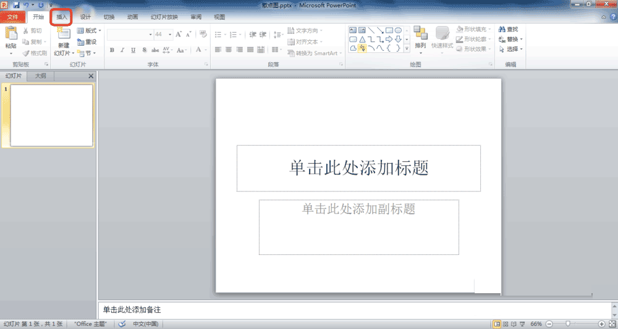The width and height of the screenshot is (618, 329).
Task: Open the Layout (版式) dropdown
Action: coord(89,30)
